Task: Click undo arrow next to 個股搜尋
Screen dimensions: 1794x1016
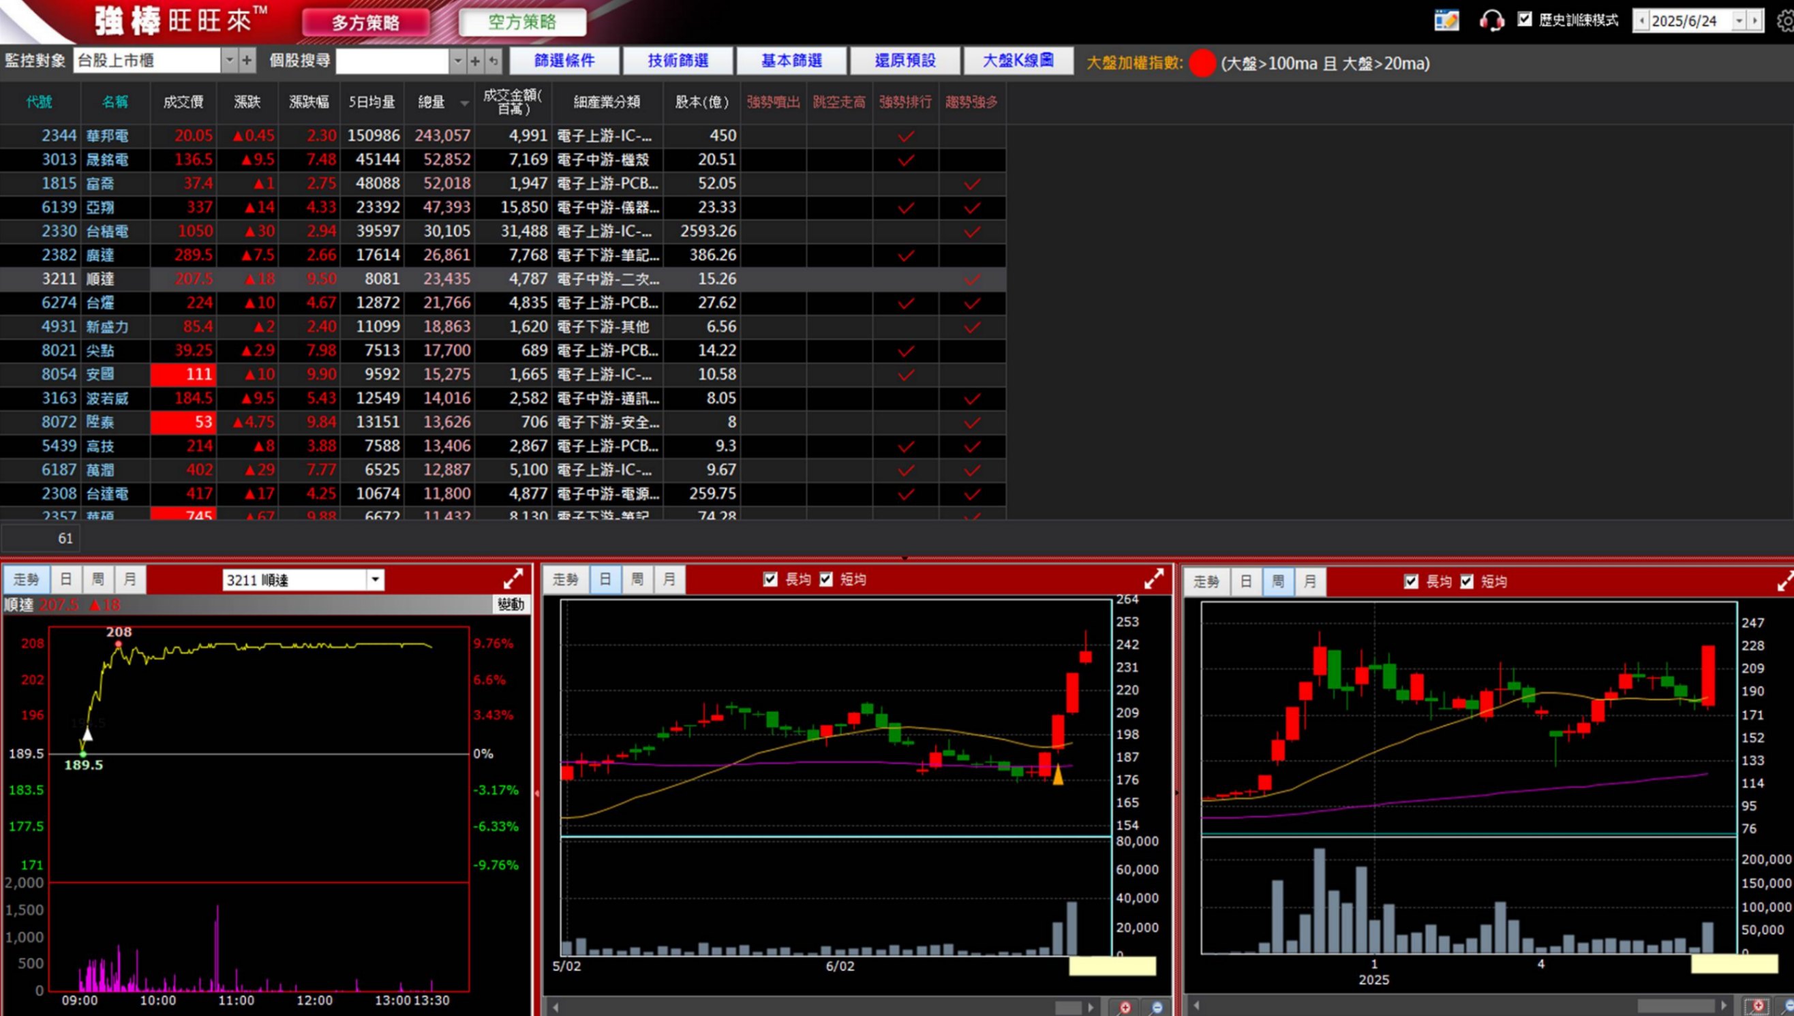Action: tap(493, 61)
